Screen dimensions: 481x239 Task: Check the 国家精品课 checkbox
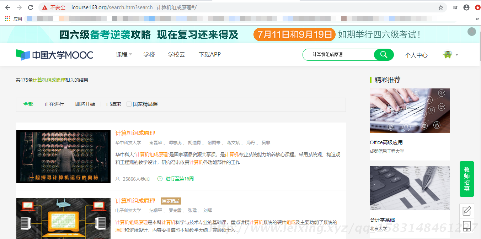[129, 104]
